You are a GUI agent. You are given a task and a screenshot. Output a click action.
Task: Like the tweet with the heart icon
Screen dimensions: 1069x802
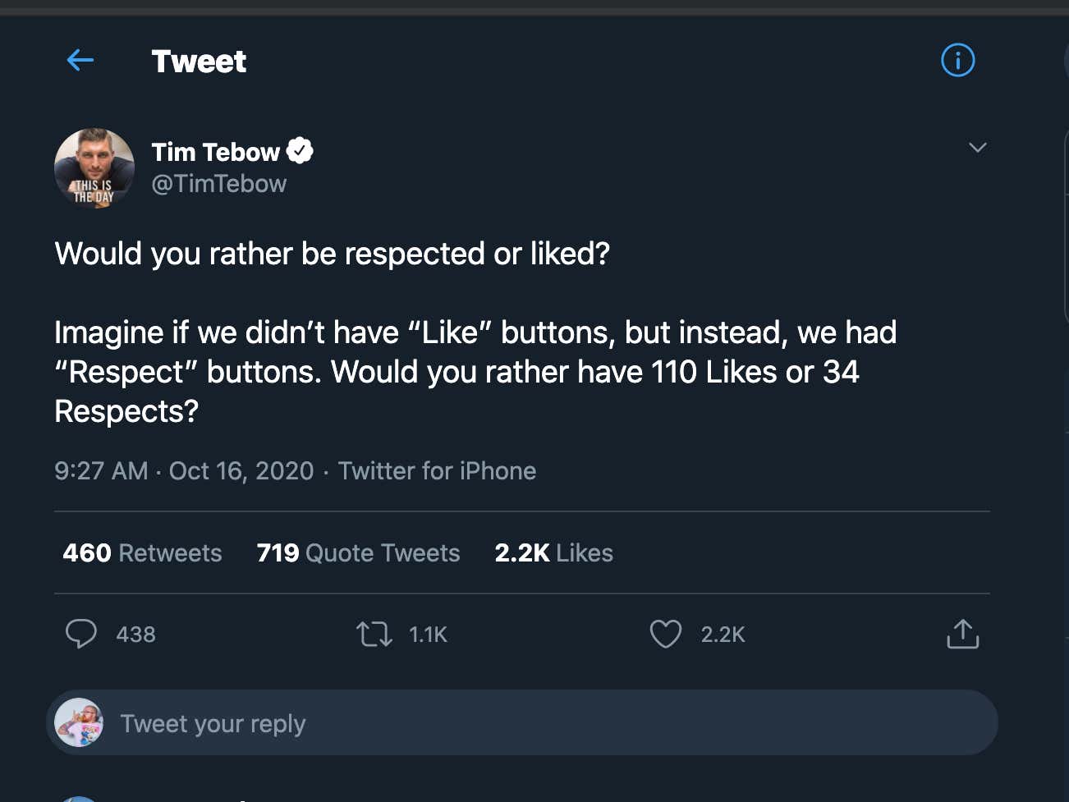(665, 634)
